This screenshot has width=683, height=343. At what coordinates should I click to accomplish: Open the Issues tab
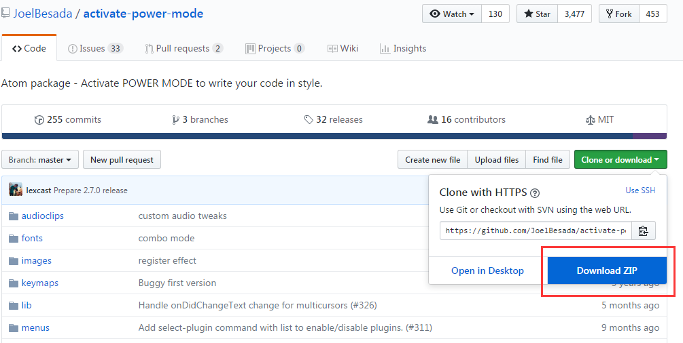pyautogui.click(x=95, y=48)
